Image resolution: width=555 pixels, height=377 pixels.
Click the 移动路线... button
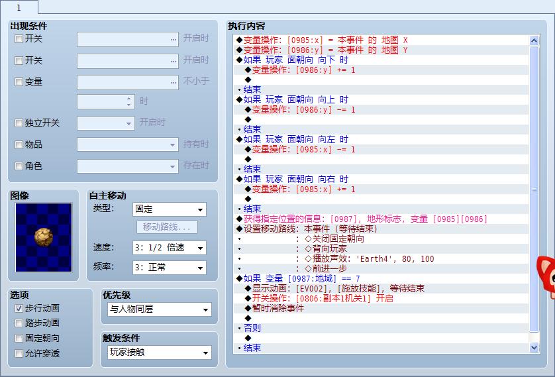167,227
